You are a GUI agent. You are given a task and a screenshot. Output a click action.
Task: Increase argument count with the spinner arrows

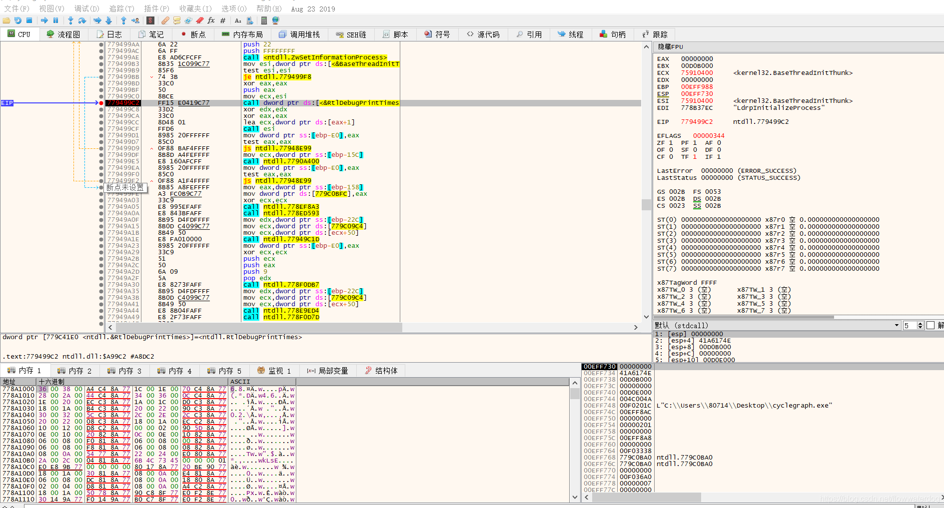pyautogui.click(x=921, y=324)
